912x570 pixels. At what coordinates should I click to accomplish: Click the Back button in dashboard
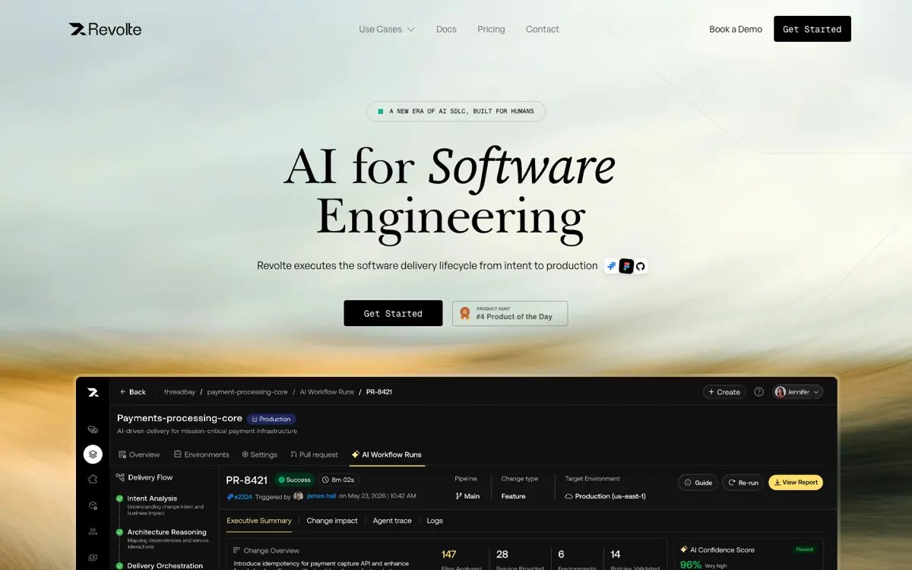(133, 392)
